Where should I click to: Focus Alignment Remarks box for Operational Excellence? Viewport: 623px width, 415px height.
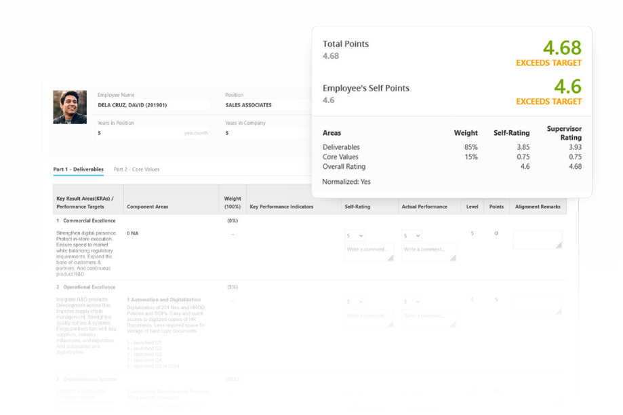(x=537, y=305)
